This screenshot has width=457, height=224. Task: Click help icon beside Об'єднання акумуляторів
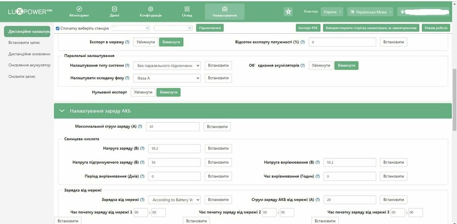303,66
